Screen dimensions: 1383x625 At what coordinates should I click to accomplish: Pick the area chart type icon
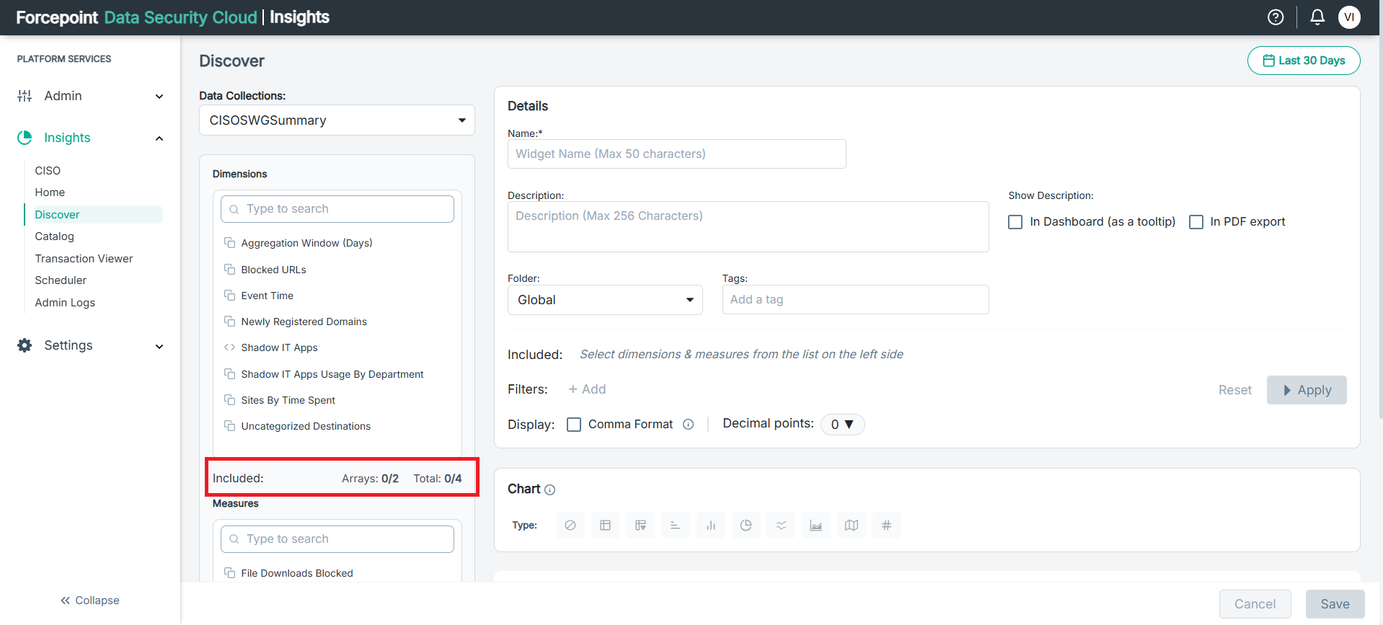click(816, 526)
